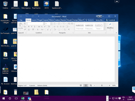Toggle show paragraph marks

[69, 29]
